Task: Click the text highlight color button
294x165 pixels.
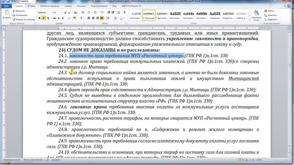Action: coord(74,18)
